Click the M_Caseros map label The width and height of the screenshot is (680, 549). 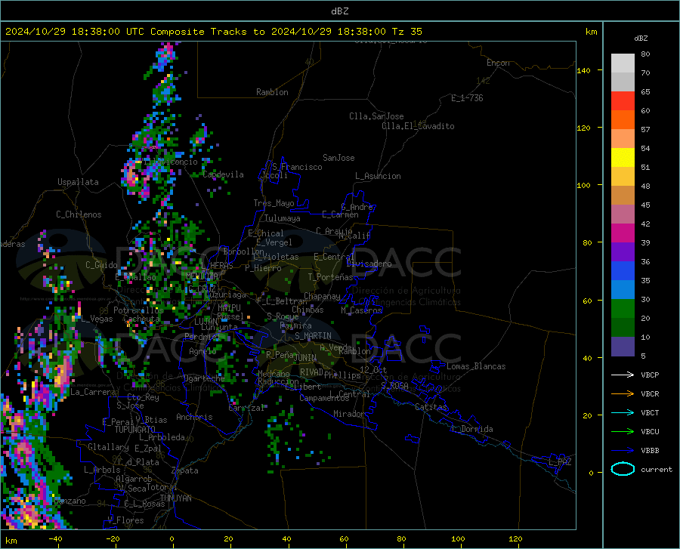click(x=361, y=310)
